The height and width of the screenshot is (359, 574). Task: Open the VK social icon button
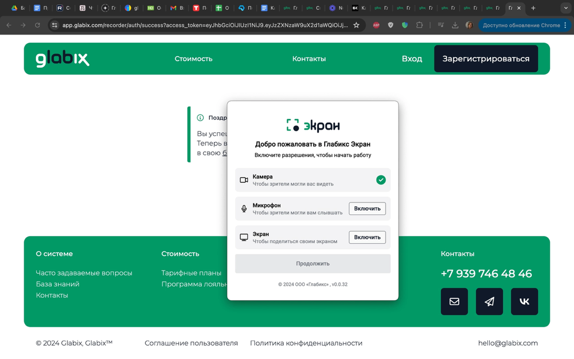pos(524,302)
